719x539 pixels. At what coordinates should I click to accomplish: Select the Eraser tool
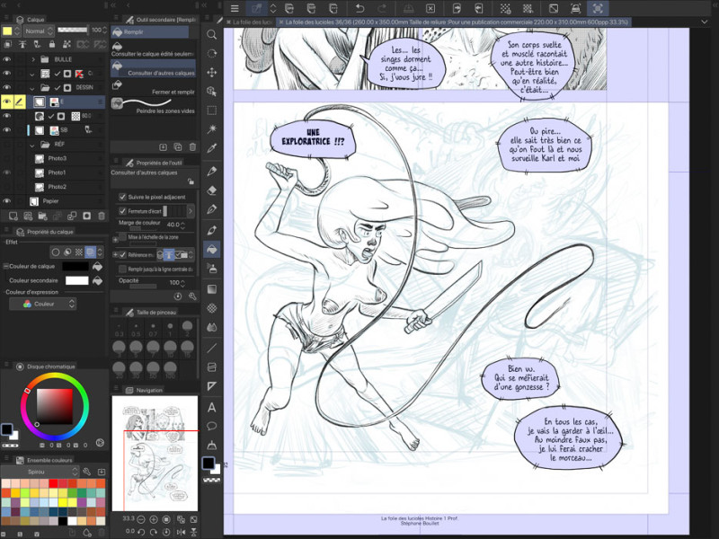point(212,190)
